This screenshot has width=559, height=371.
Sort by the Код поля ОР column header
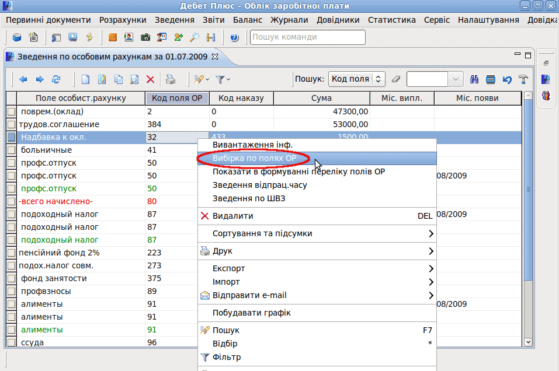coord(177,98)
